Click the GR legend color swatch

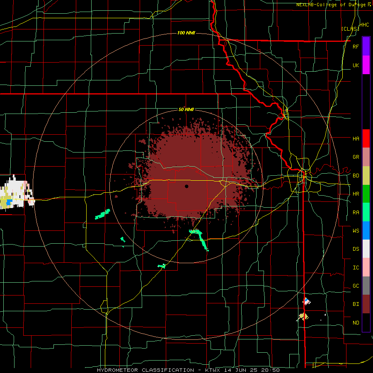pos(366,157)
